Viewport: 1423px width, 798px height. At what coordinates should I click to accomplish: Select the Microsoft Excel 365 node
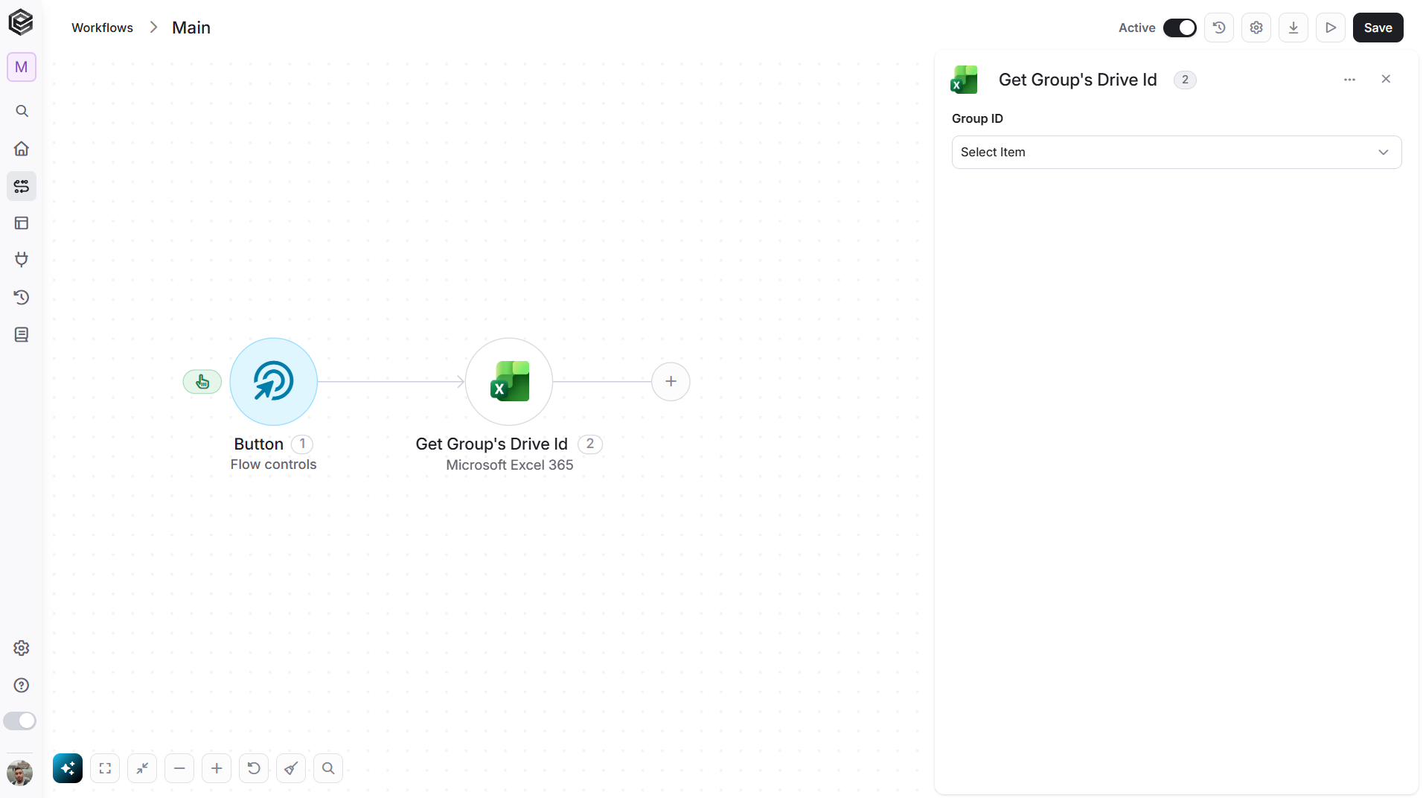click(x=509, y=382)
